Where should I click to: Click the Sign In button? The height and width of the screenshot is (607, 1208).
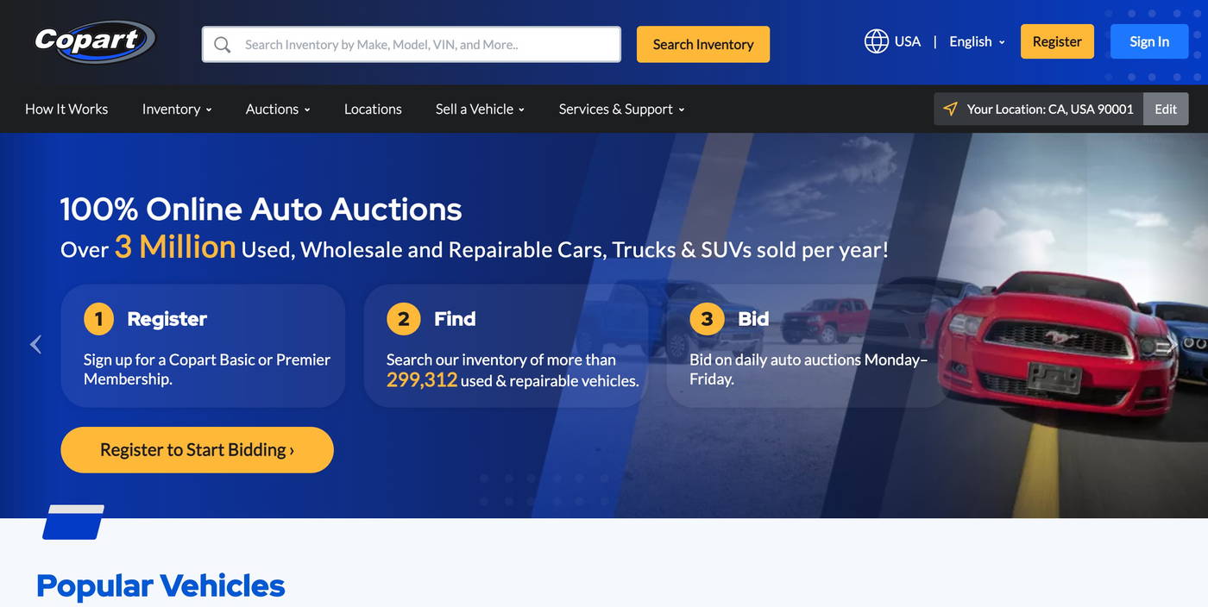coord(1148,41)
